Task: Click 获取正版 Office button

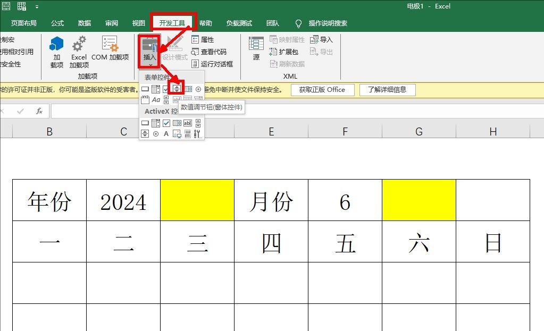Action: click(322, 90)
